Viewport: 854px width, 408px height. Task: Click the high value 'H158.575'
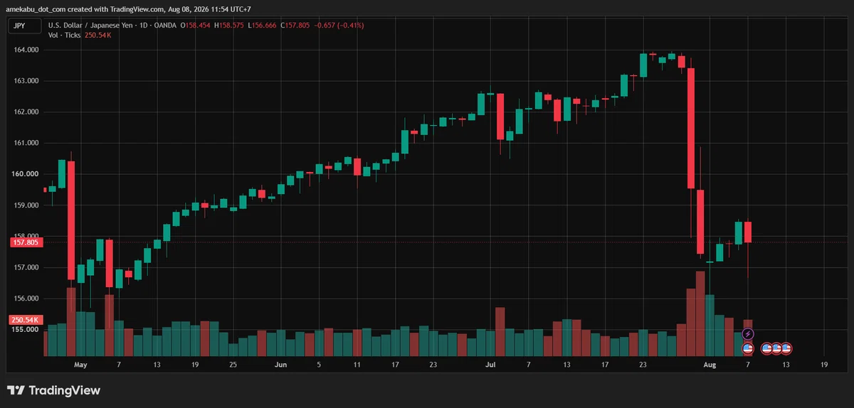coord(229,26)
